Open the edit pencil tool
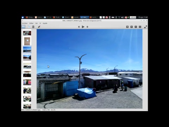 [39, 27]
